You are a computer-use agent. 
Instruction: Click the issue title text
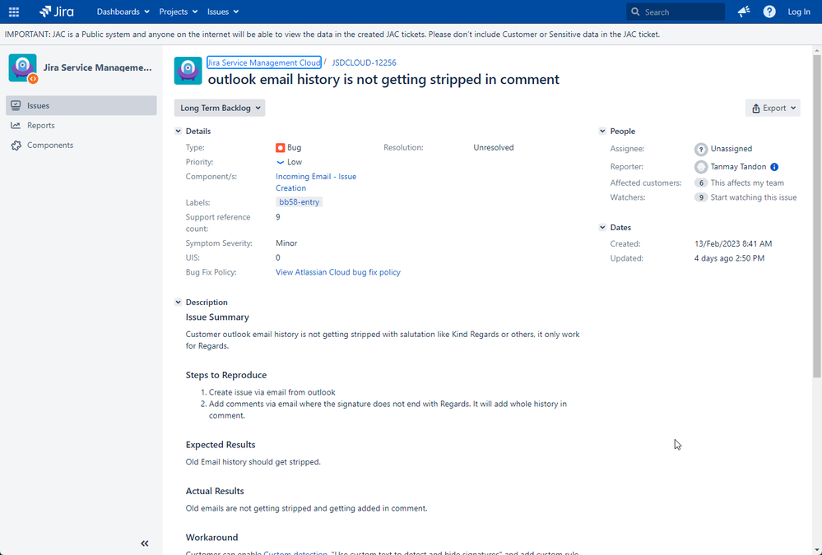pyautogui.click(x=383, y=79)
